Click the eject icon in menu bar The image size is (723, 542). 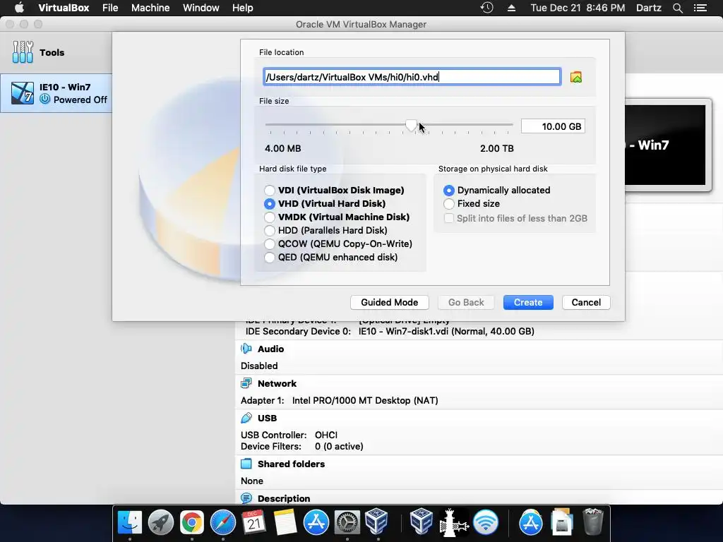(511, 8)
